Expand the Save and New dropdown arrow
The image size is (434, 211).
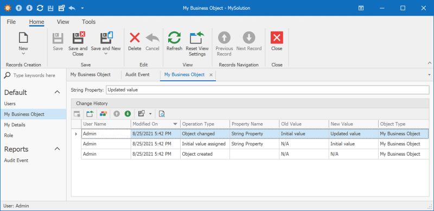pyautogui.click(x=106, y=54)
